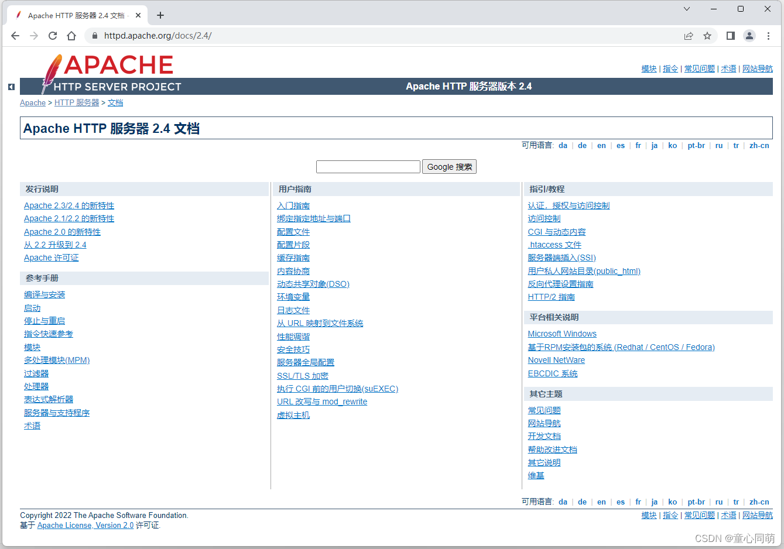This screenshot has height=549, width=784.
Task: Open site security info via padlock icon
Action: click(x=94, y=36)
